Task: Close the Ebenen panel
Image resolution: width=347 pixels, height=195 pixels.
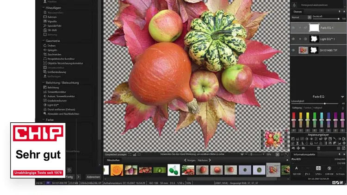Action: pyautogui.click(x=344, y=12)
